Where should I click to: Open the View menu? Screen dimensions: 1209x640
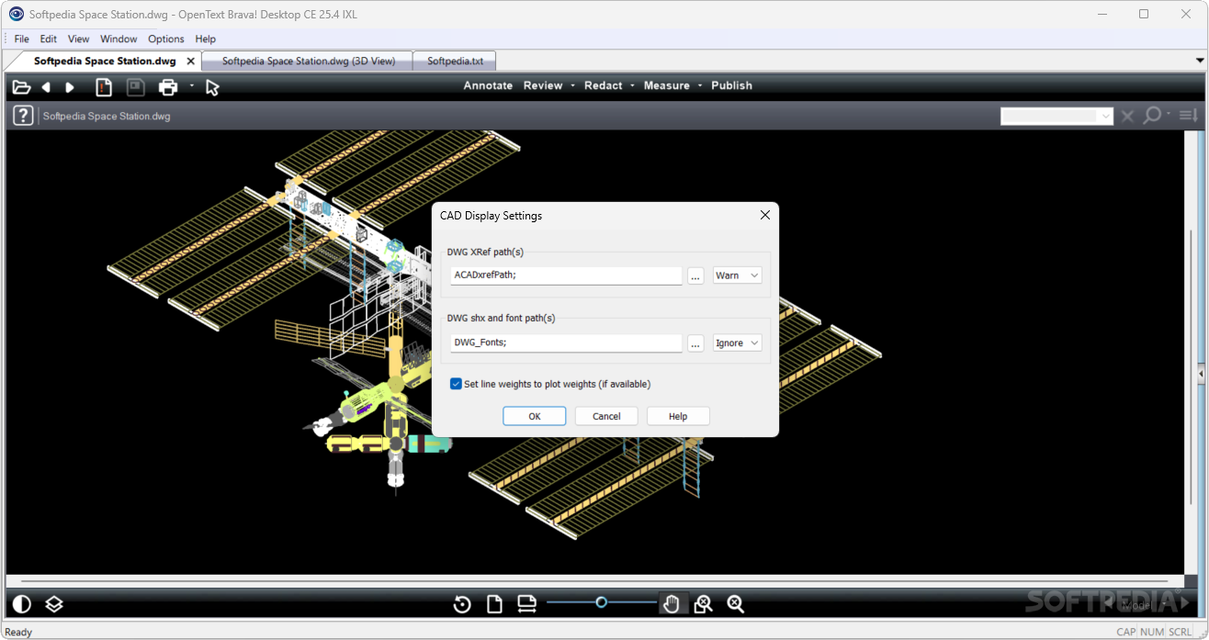(78, 39)
